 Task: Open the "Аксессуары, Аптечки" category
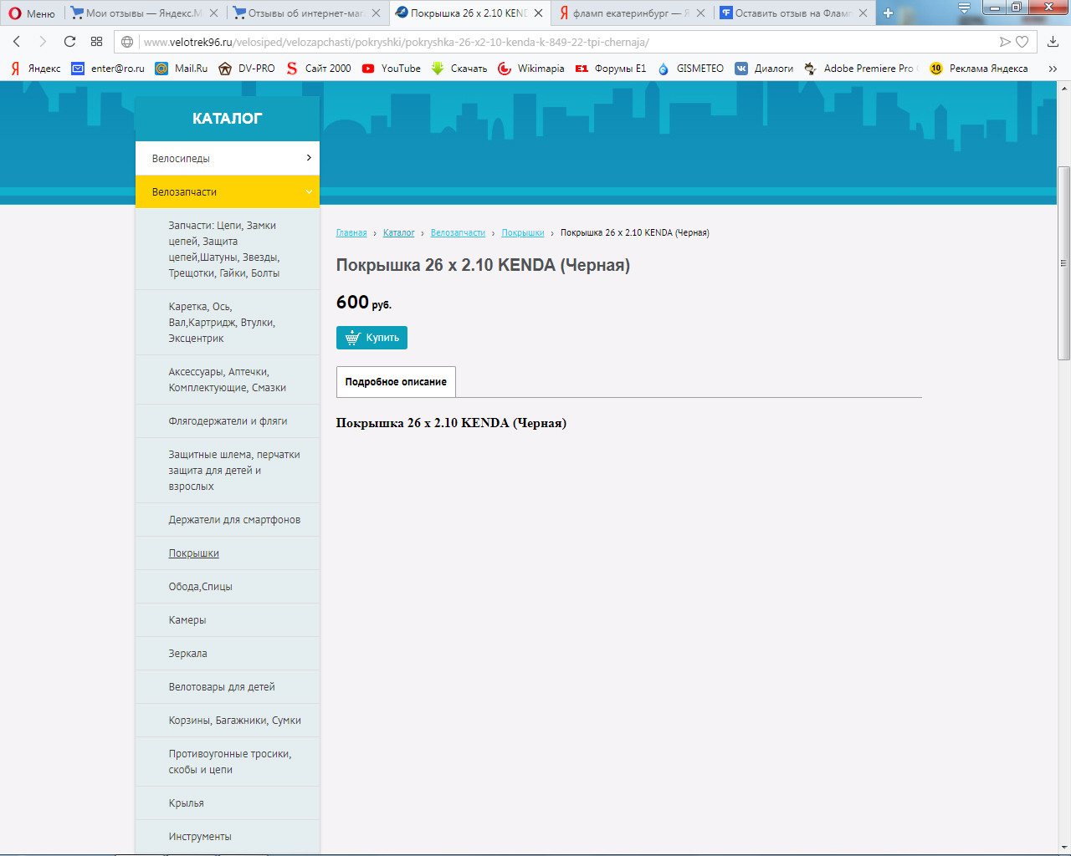(228, 380)
